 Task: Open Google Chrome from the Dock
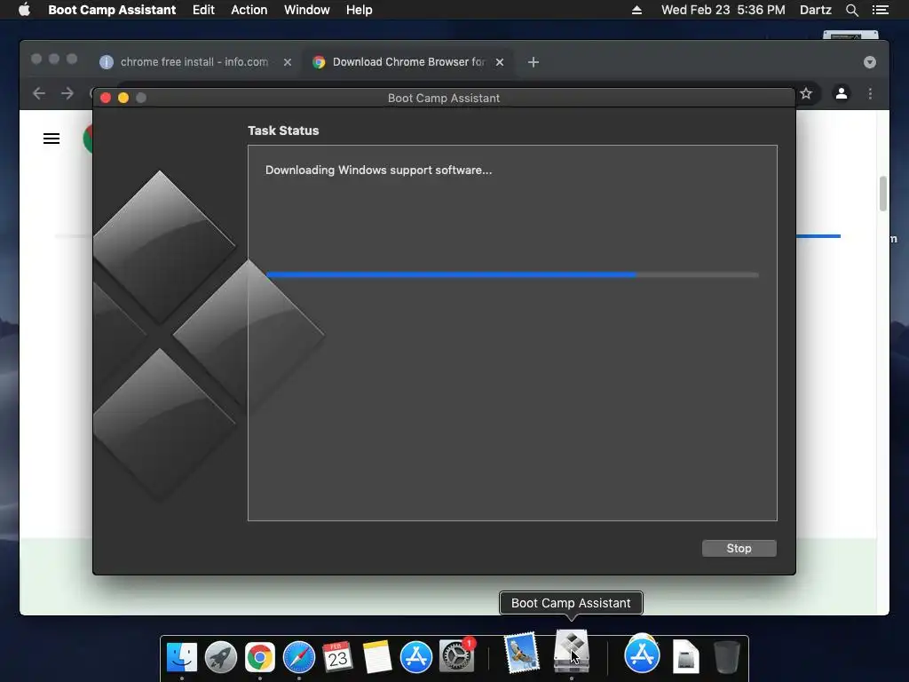pos(260,657)
